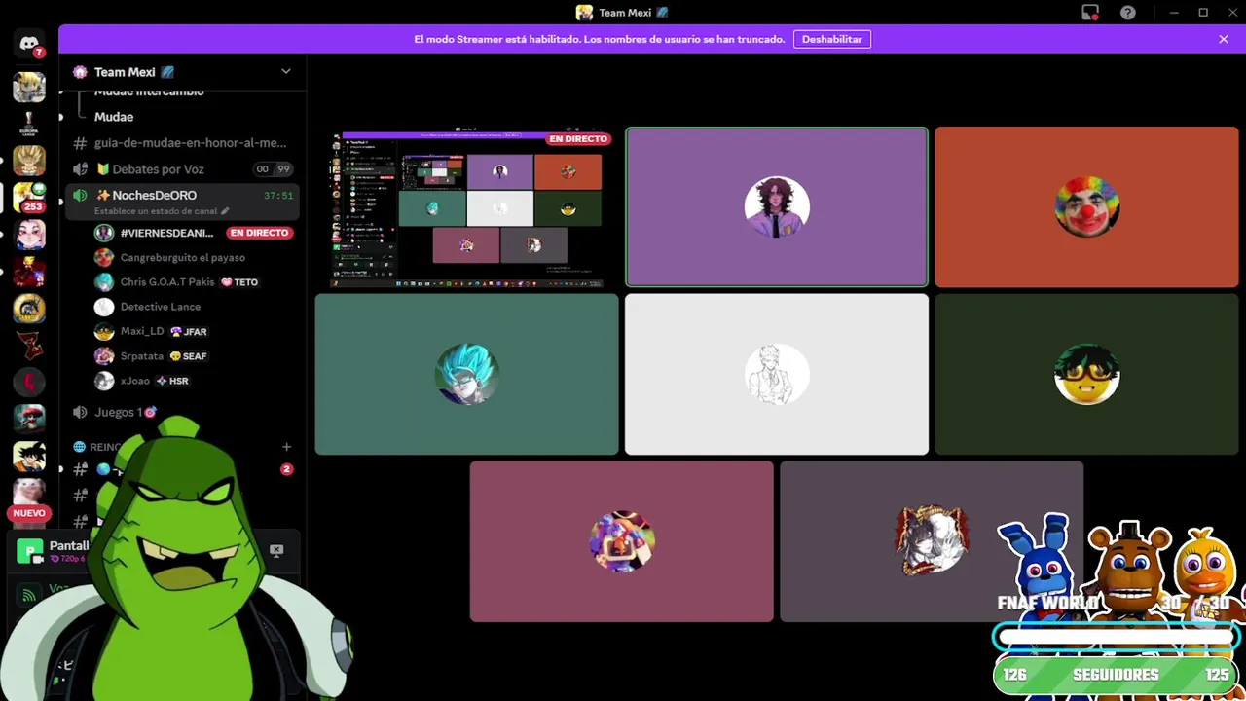The image size is (1246, 701).
Task: Select Maxi_LD in voice list
Action: click(x=142, y=331)
